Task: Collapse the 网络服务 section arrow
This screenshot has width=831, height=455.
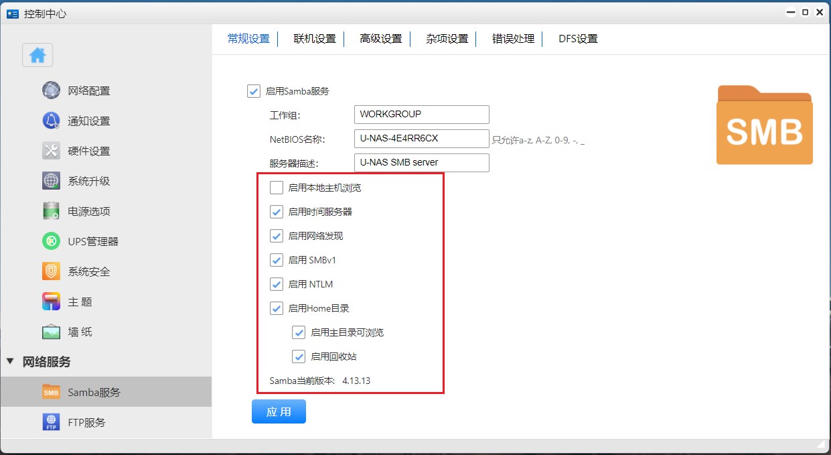Action: pyautogui.click(x=10, y=362)
